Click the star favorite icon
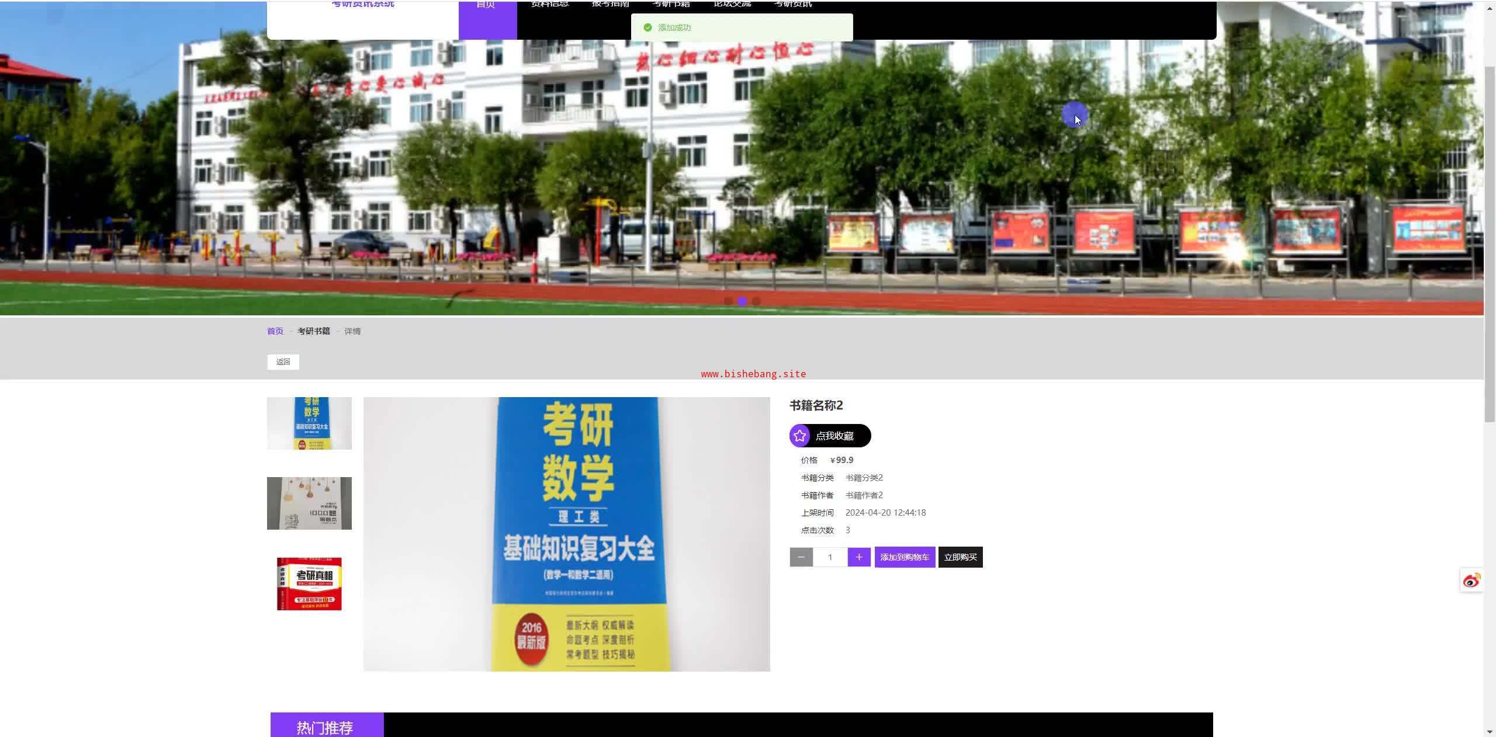 [x=799, y=436]
